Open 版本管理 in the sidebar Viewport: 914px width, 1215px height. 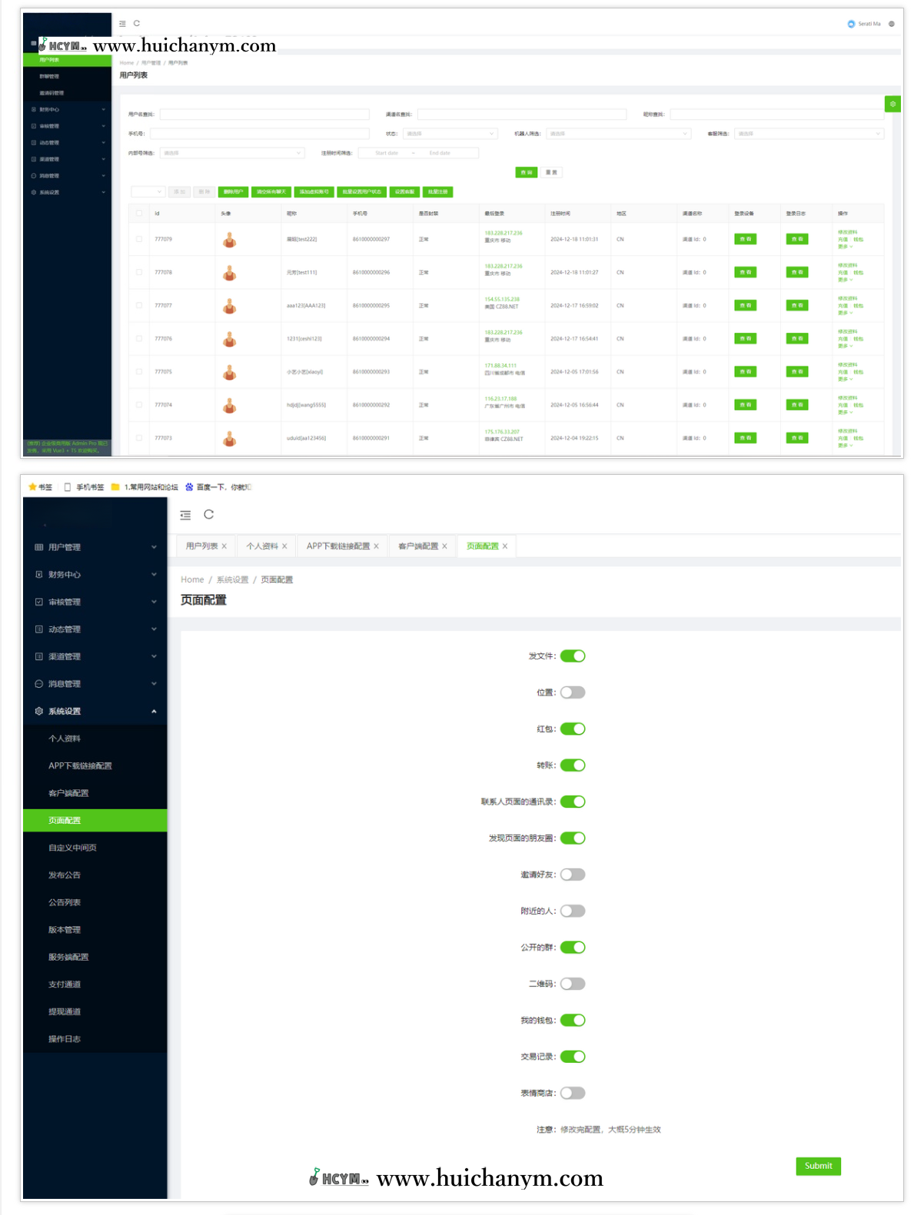65,930
